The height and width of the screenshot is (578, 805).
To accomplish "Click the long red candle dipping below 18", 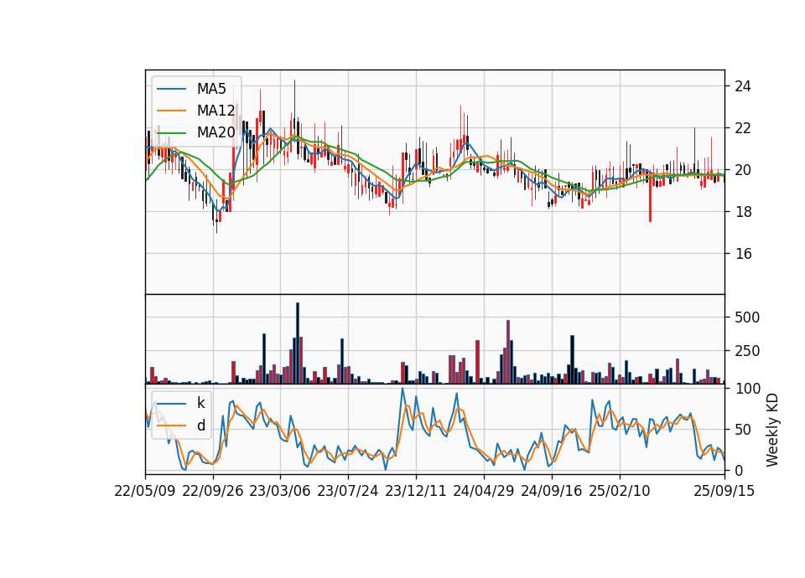I will click(x=650, y=199).
